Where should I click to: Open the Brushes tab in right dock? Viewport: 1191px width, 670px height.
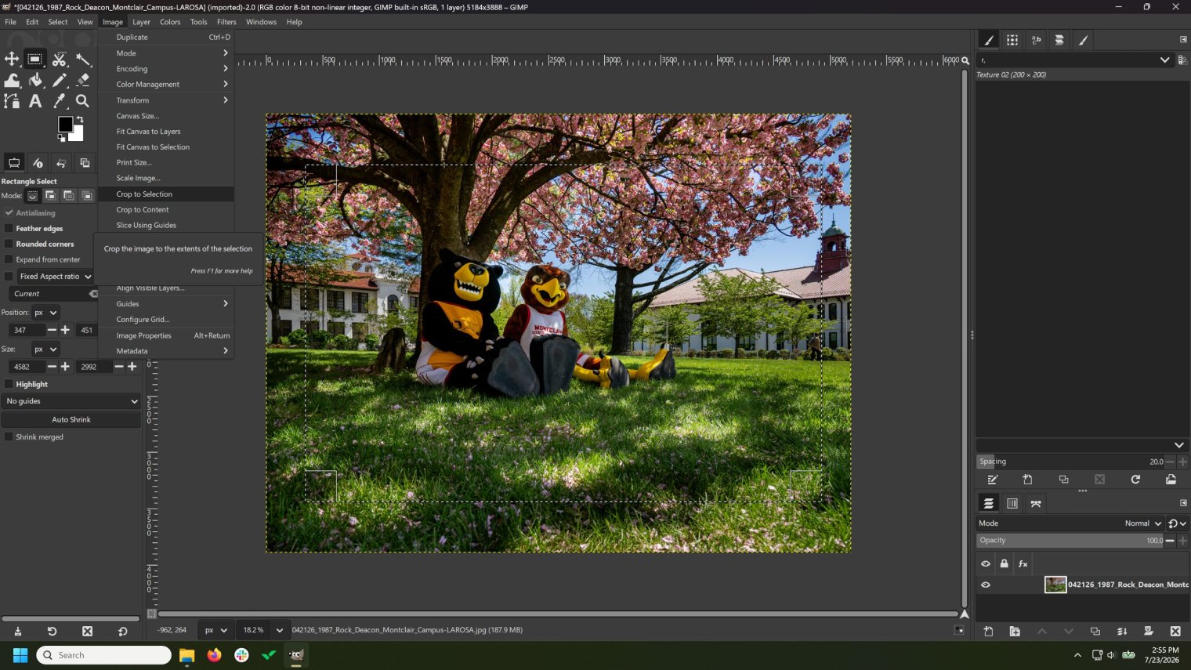point(989,40)
